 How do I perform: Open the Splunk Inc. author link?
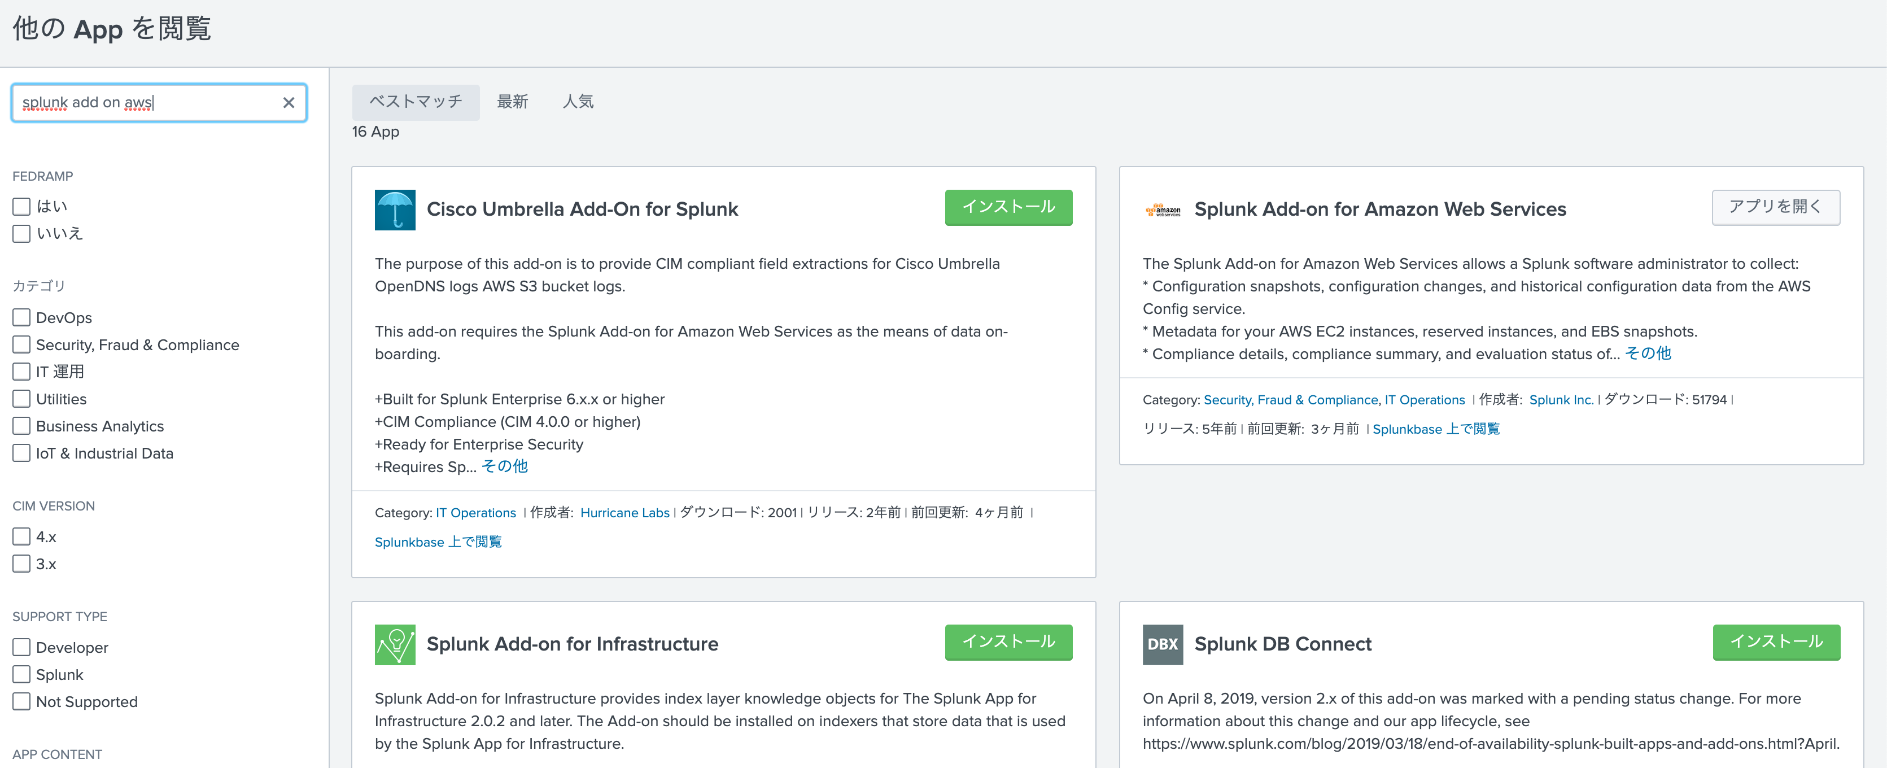pos(1561,400)
